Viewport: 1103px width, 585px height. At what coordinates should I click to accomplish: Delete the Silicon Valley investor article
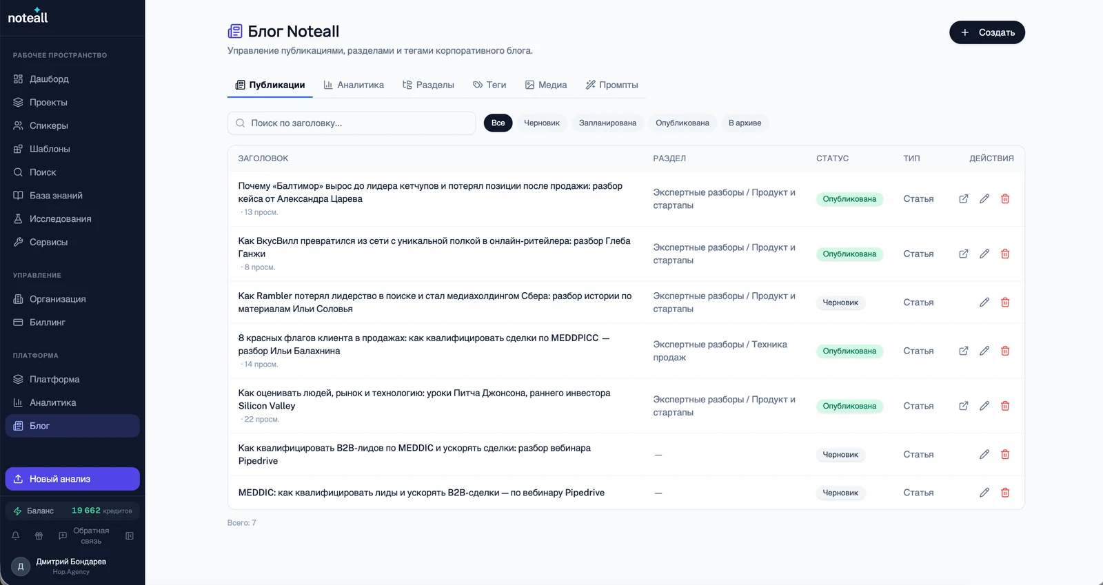coord(1005,407)
